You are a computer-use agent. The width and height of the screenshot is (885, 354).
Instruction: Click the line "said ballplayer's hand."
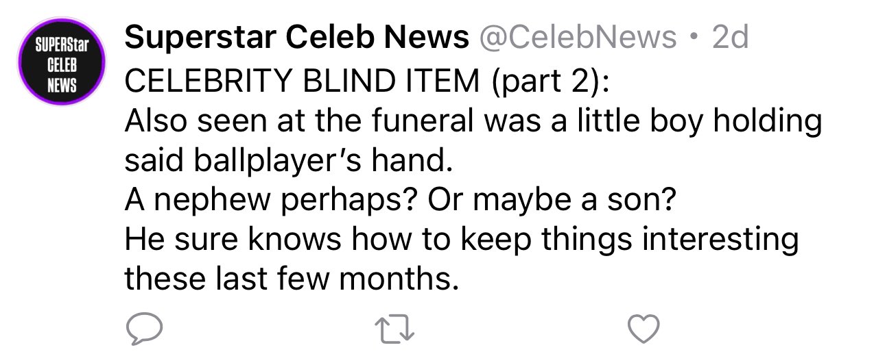click(289, 162)
